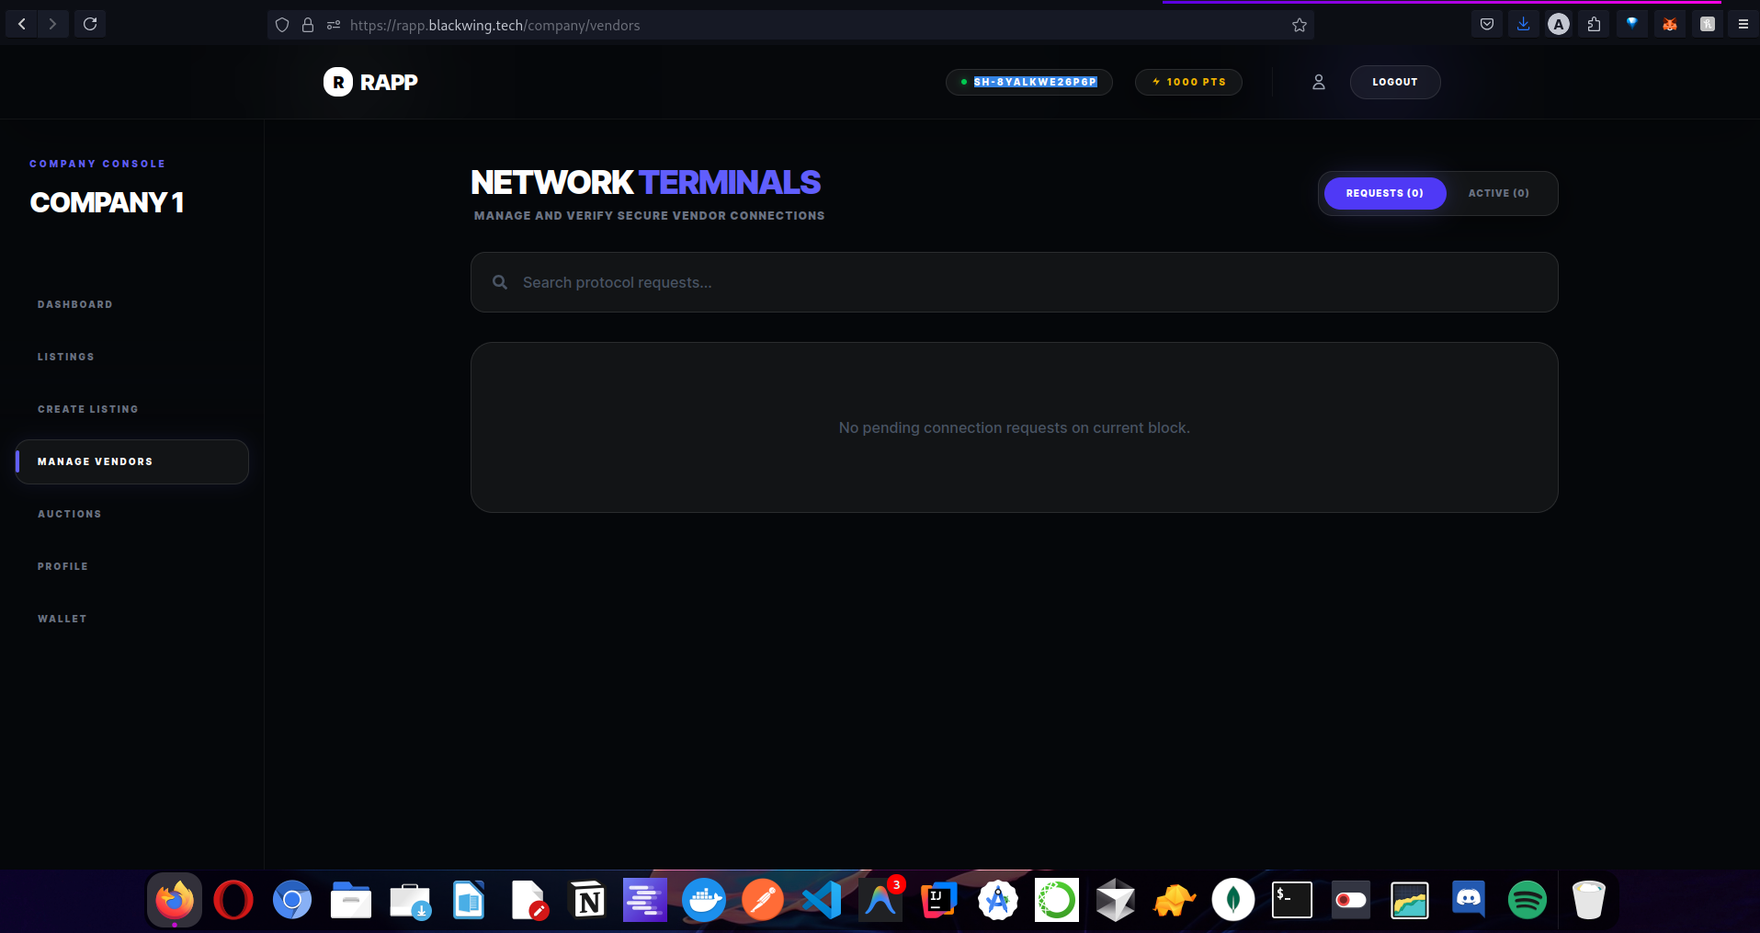Click "Manage and verify secure vendor connections" subtitle
The image size is (1760, 933).
pyautogui.click(x=650, y=216)
